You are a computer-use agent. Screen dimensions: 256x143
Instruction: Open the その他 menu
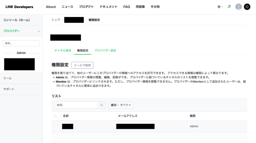coord(155,7)
